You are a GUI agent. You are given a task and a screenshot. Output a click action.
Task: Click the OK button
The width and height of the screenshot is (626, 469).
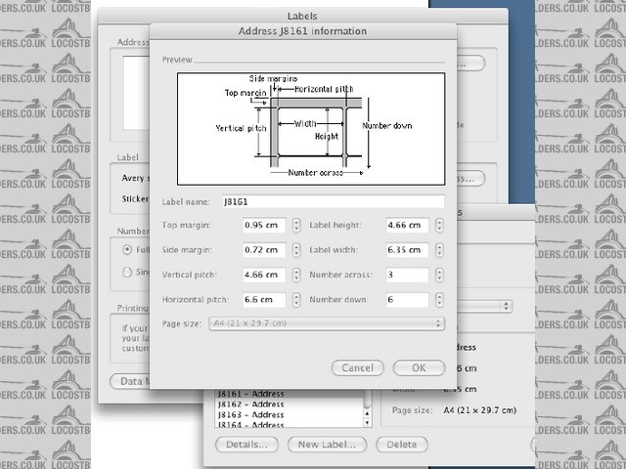tap(419, 368)
